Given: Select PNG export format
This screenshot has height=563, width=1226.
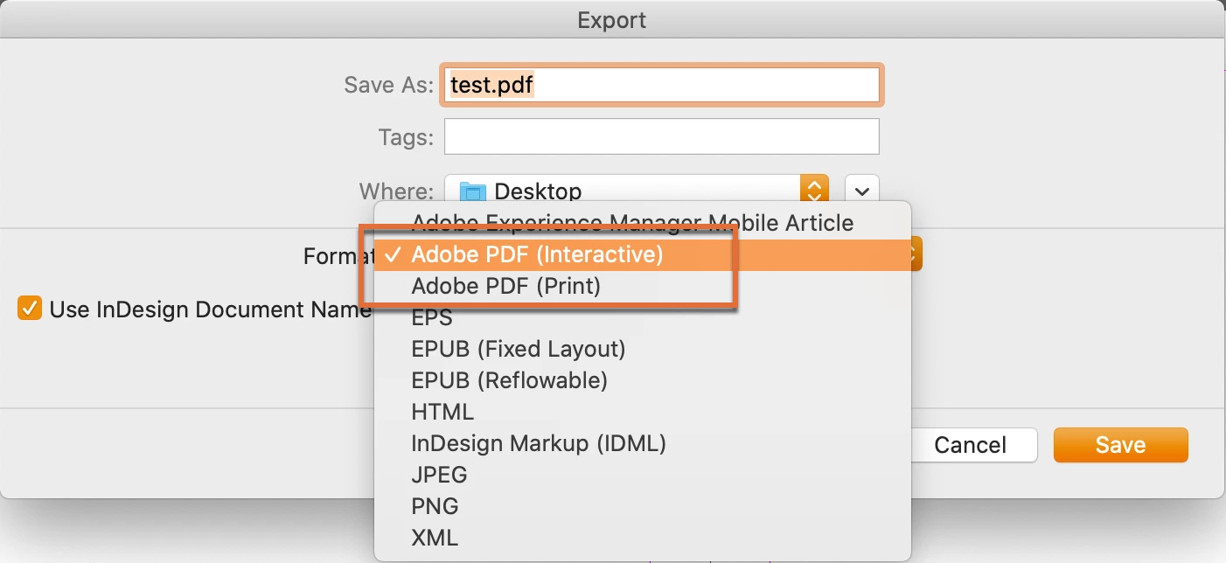Looking at the screenshot, I should [x=642, y=506].
